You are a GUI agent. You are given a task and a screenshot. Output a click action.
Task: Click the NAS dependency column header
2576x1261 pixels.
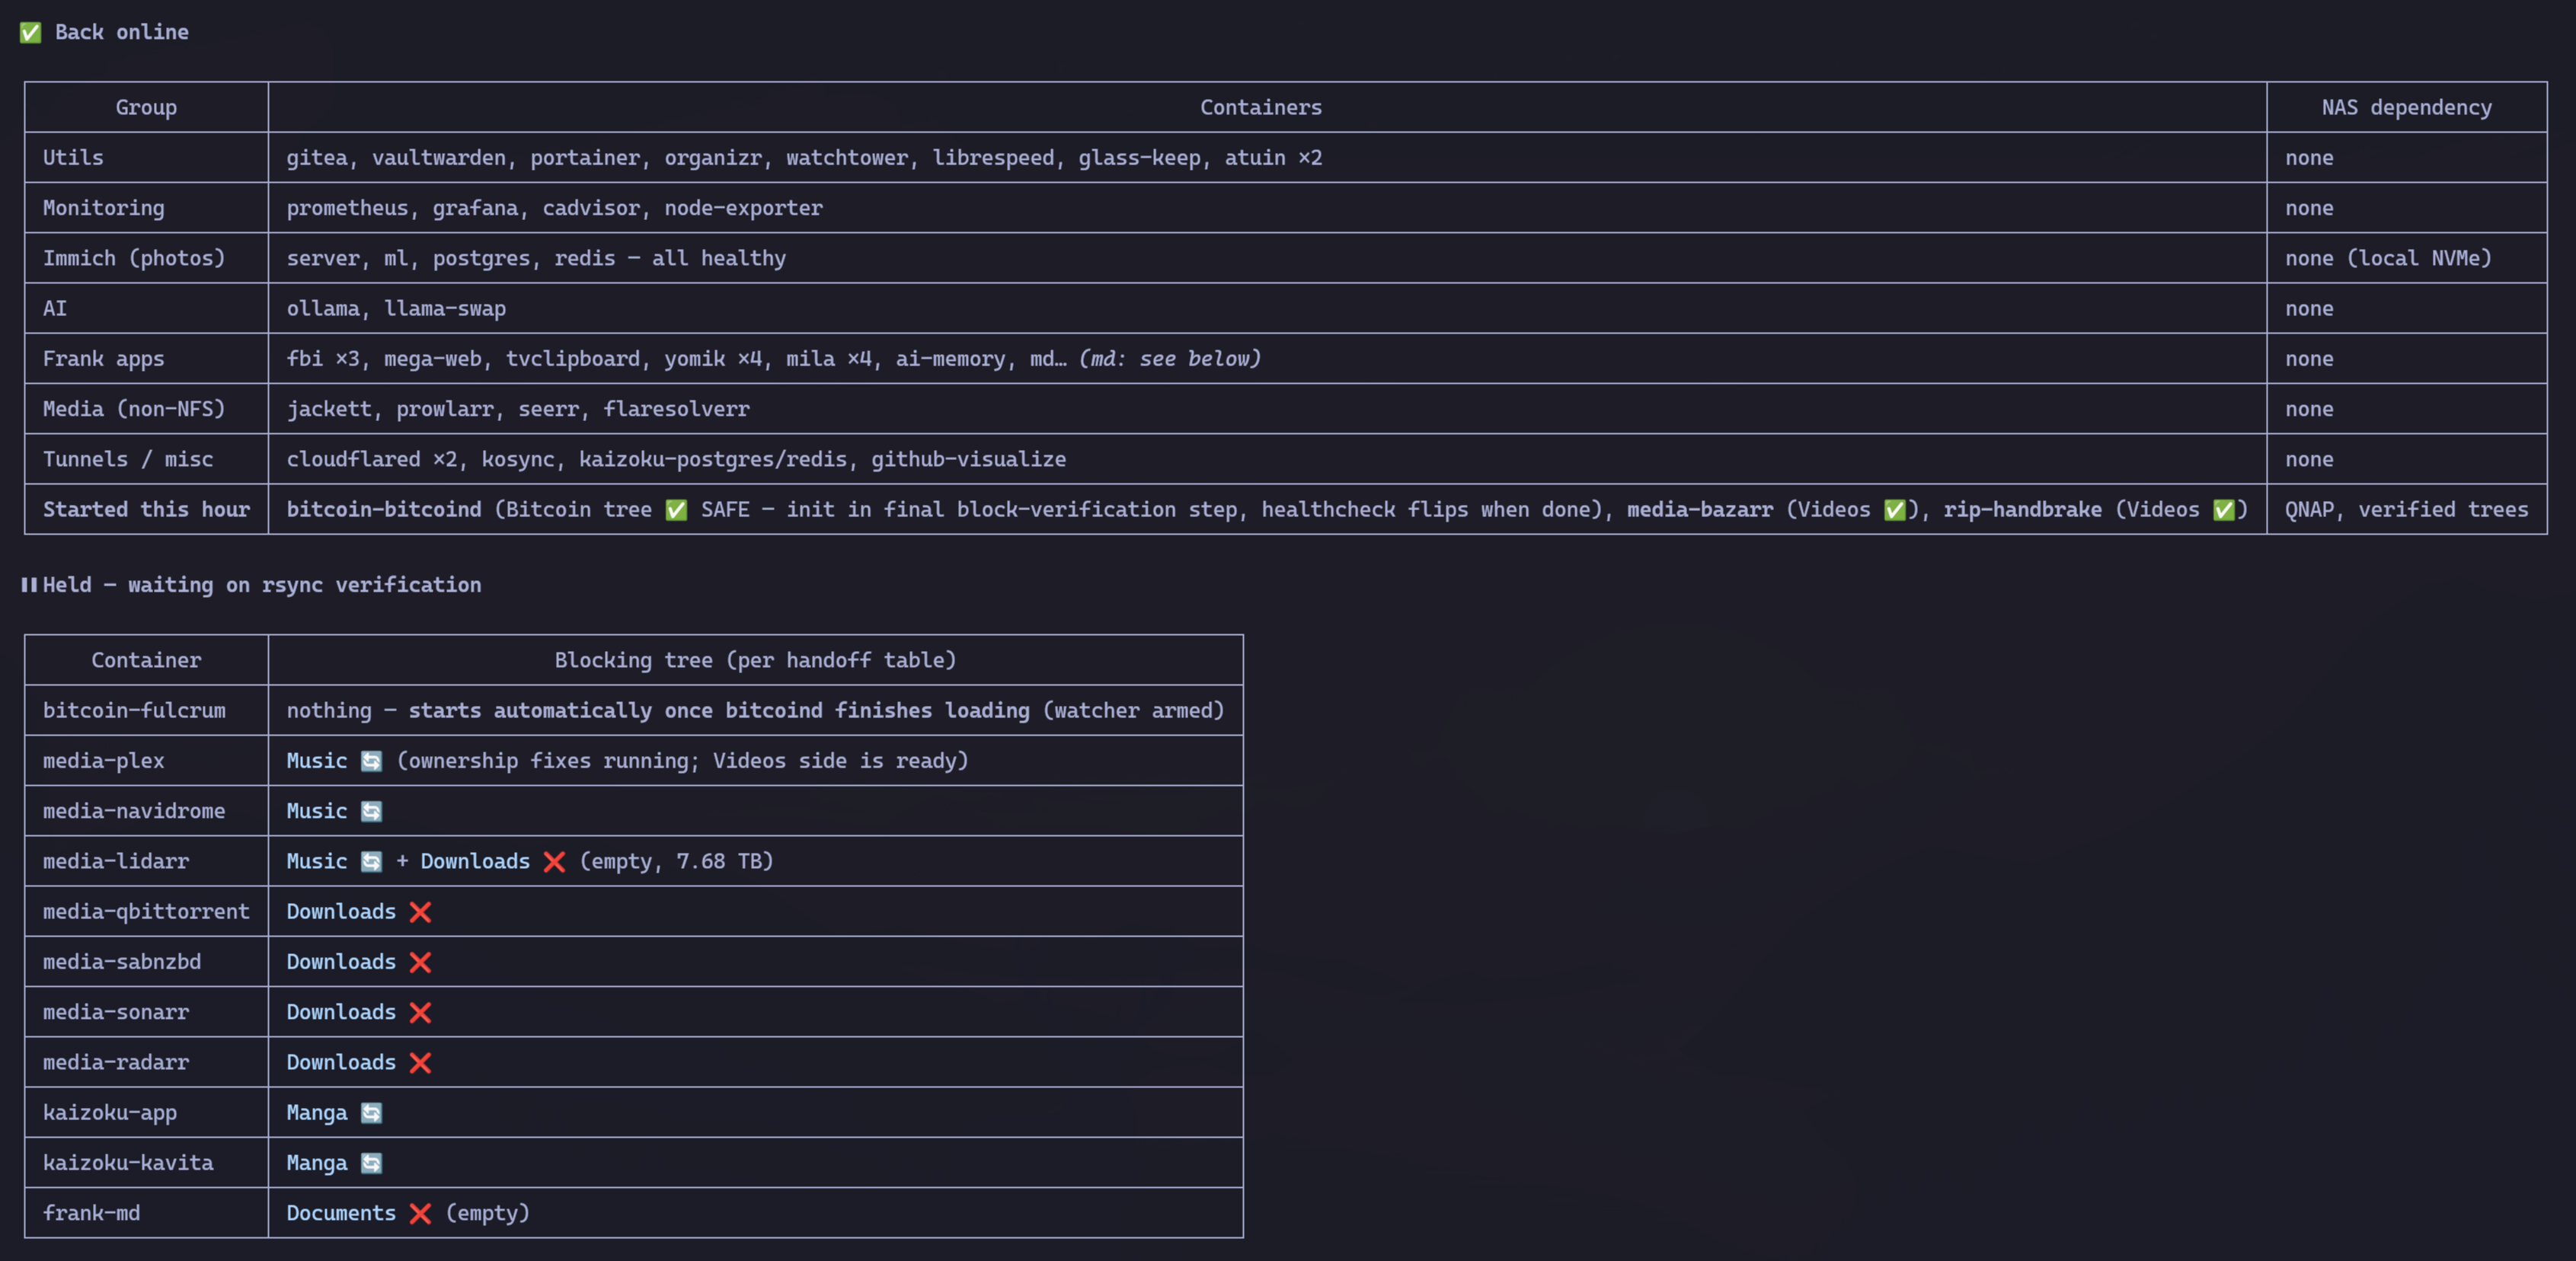[2406, 107]
